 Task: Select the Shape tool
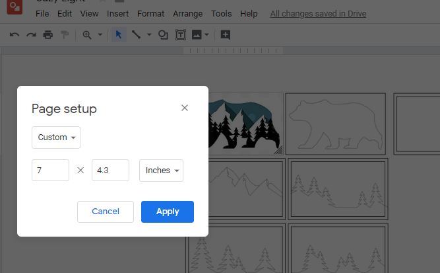pos(163,35)
